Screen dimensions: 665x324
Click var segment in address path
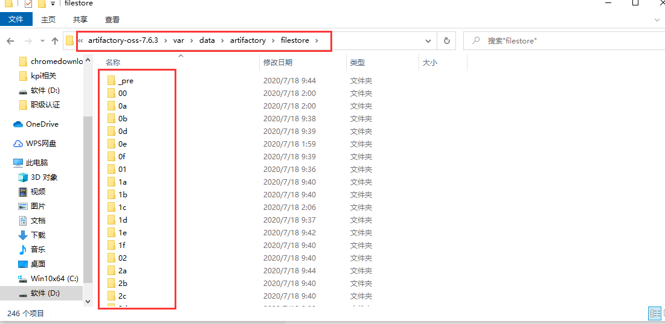[178, 40]
